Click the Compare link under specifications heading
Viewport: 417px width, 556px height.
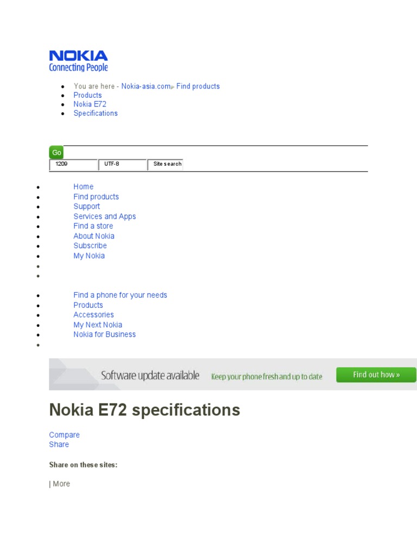coord(64,435)
